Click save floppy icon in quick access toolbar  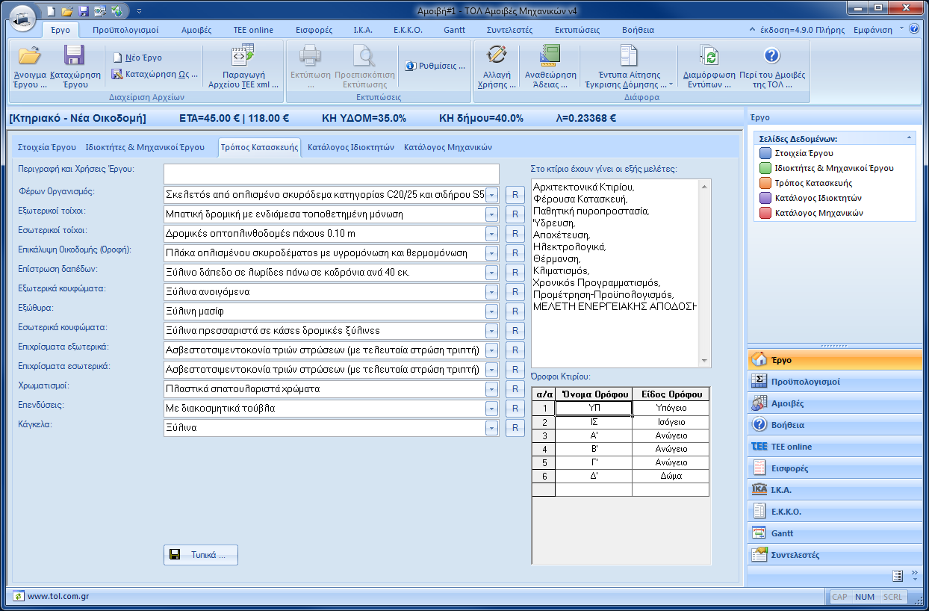pos(84,11)
